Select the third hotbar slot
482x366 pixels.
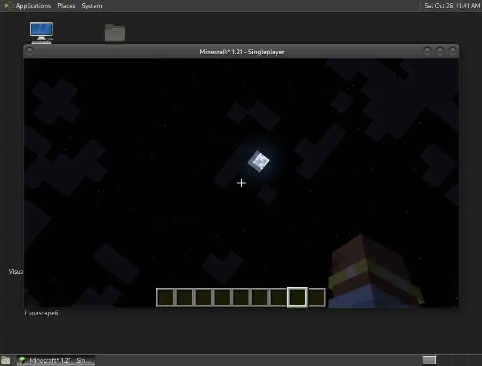pos(203,297)
